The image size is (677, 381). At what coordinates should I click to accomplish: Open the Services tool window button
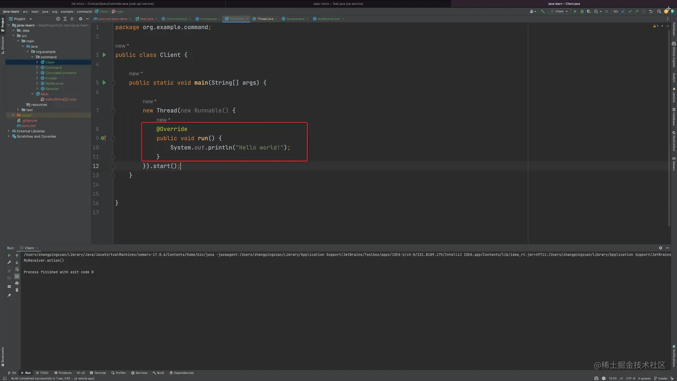[x=139, y=373]
